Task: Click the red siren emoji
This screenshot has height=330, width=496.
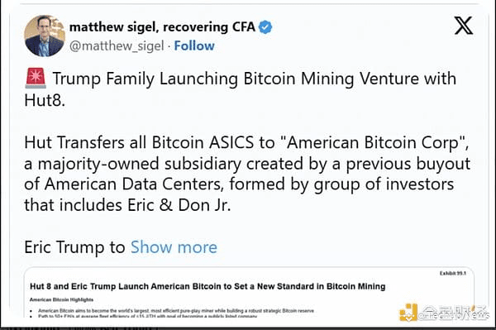Action: [36, 78]
